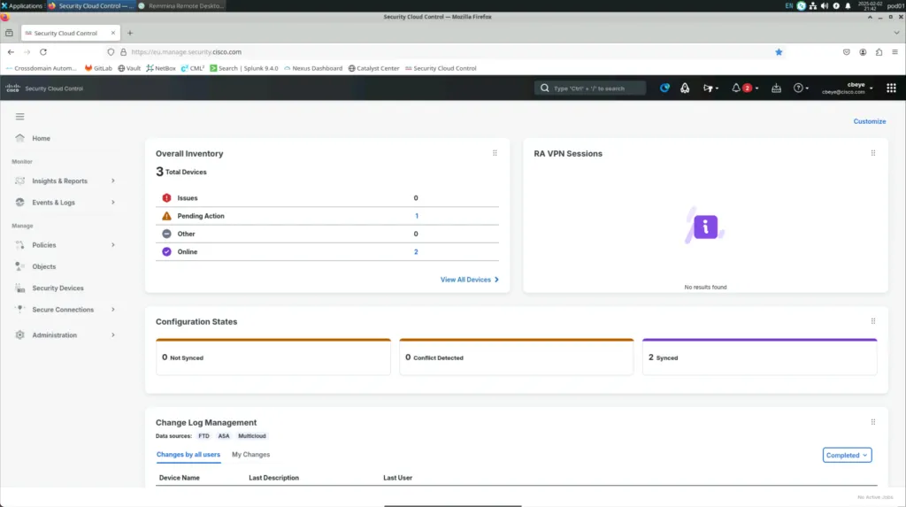Image resolution: width=906 pixels, height=507 pixels.
Task: Click the Configuration States widget handle icon
Action: click(872, 322)
